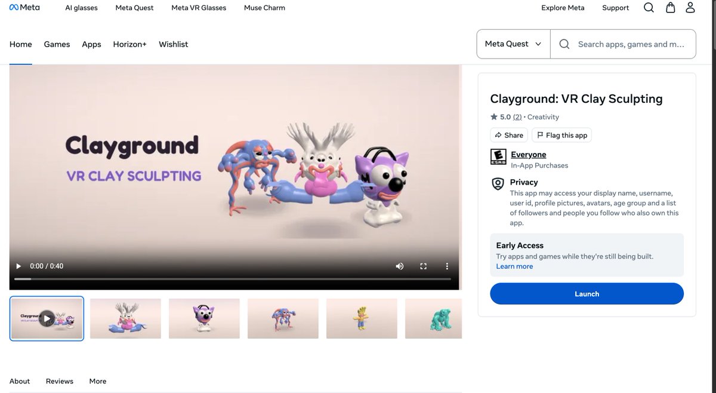The width and height of the screenshot is (716, 393).
Task: Switch to the Apps tab
Action: click(91, 44)
